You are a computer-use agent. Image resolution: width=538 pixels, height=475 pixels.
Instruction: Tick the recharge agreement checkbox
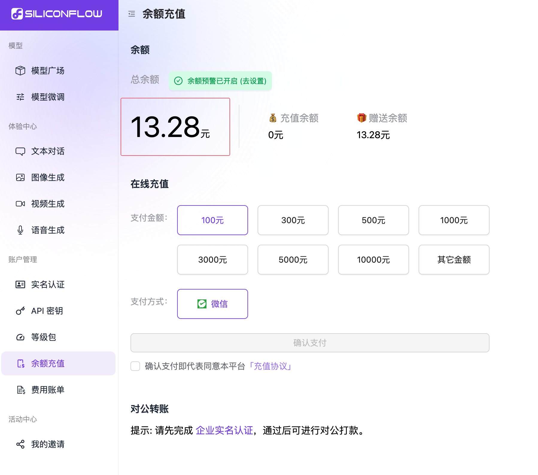(x=135, y=366)
